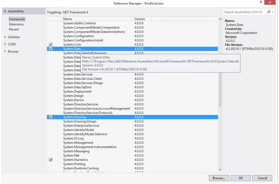The image size is (279, 184).
Task: Click the Cancel button
Action: [x=262, y=178]
